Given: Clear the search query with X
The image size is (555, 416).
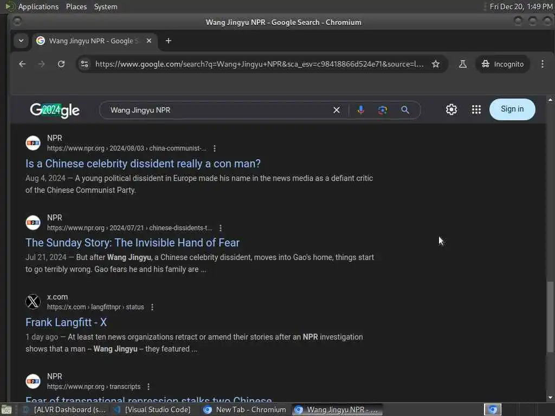Looking at the screenshot, I should (337, 110).
